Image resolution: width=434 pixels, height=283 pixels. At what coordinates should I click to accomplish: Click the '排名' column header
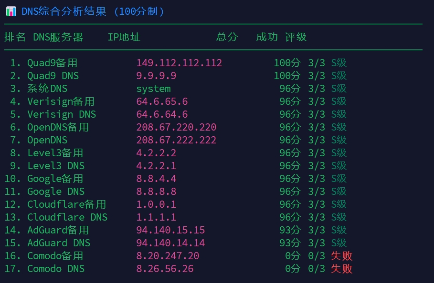(15, 37)
